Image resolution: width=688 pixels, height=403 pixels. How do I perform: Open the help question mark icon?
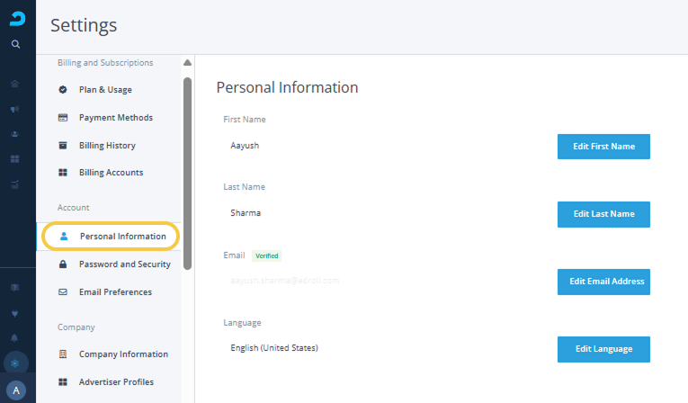click(15, 289)
